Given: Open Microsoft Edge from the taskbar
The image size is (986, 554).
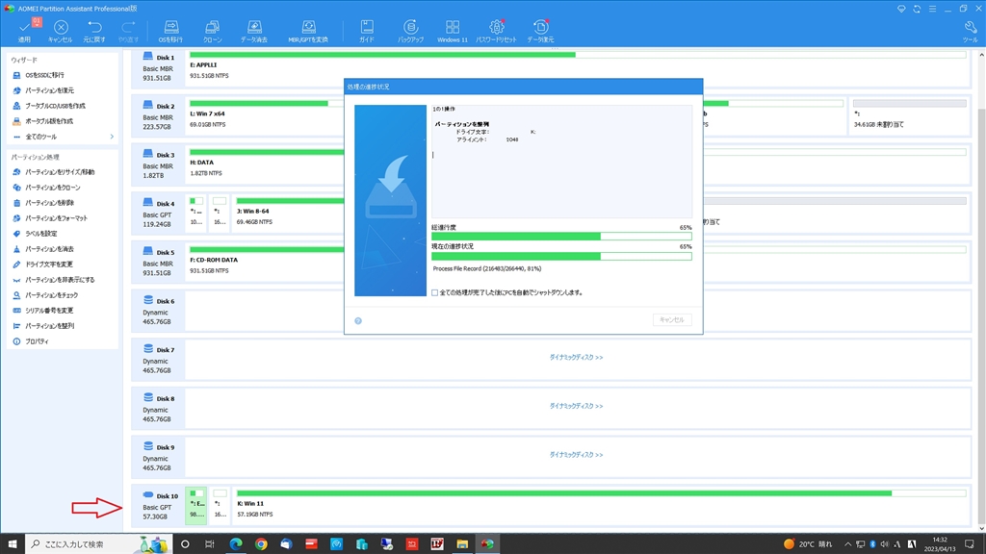Looking at the screenshot, I should click(236, 544).
